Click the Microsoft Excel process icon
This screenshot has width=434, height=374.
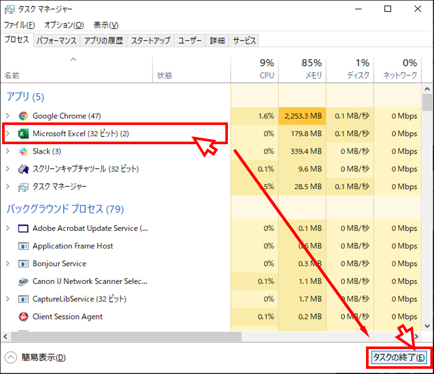pos(23,134)
